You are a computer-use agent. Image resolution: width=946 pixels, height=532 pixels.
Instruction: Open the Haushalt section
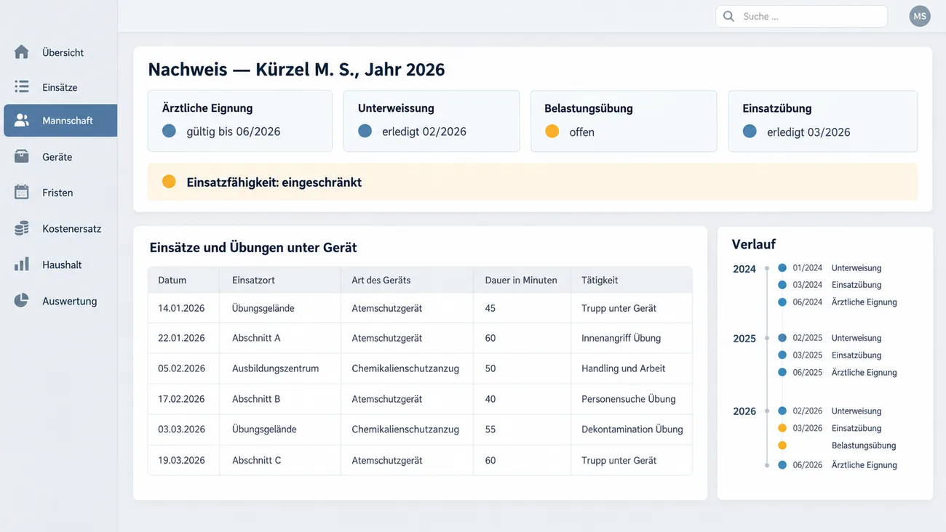60,265
